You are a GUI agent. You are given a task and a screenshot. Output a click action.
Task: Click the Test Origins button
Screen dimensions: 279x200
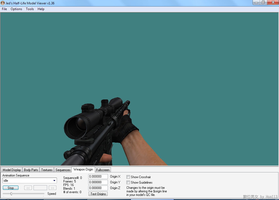point(98,194)
